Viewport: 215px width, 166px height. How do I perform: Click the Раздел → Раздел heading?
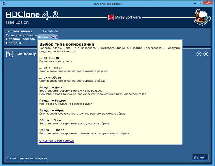point(53,101)
